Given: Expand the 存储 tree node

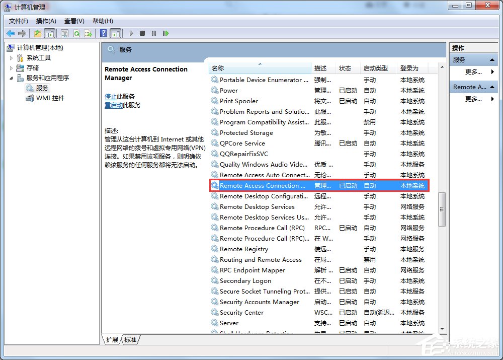Looking at the screenshot, I should [x=11, y=67].
